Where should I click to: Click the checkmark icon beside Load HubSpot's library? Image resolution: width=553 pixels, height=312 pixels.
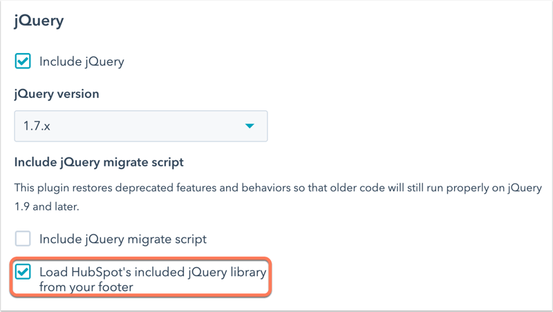23,272
